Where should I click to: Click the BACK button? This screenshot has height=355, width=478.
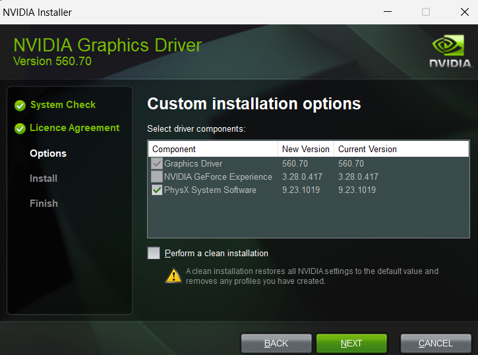pos(276,343)
